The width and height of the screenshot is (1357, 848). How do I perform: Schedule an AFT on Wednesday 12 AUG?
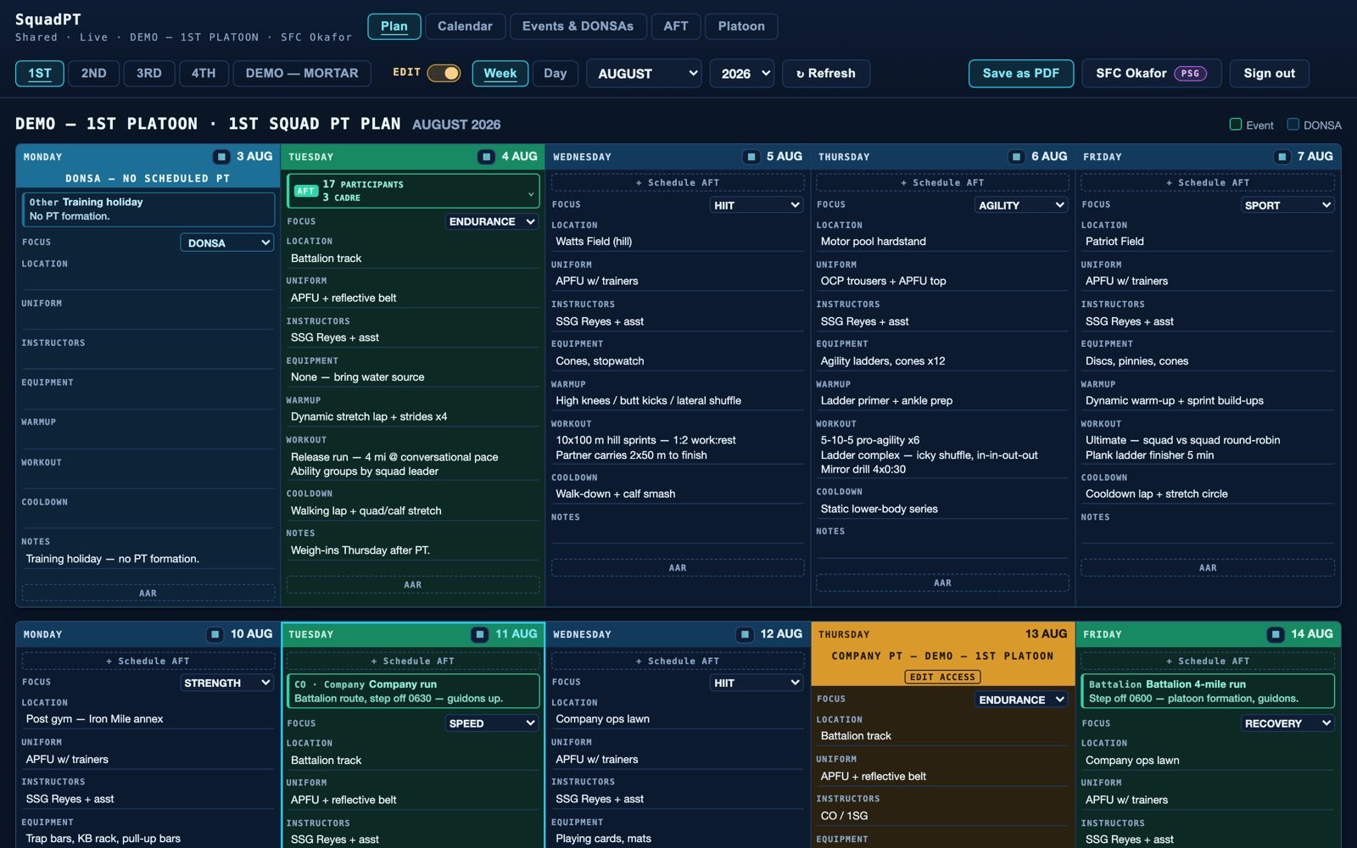click(678, 661)
